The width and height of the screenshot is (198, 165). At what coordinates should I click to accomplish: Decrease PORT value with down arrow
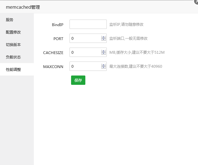point(104,39)
